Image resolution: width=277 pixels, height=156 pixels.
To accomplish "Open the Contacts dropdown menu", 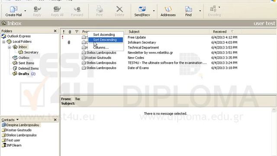I will (x=17, y=120).
